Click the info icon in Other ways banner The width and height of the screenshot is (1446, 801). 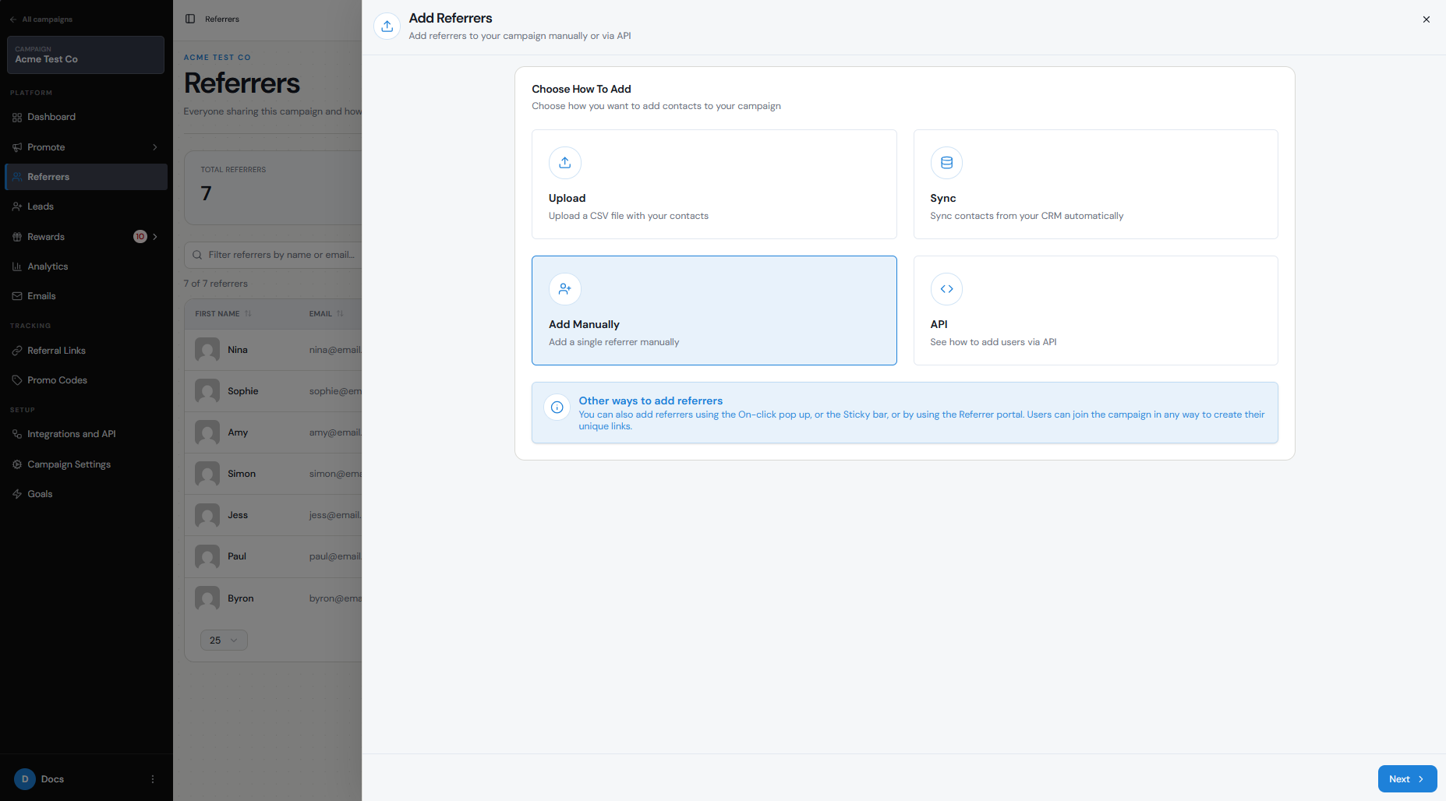pyautogui.click(x=557, y=407)
